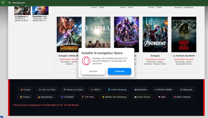This screenshot has width=208, height=118.
Task: Click Le Territoire des Morts title
Action: pos(184,56)
